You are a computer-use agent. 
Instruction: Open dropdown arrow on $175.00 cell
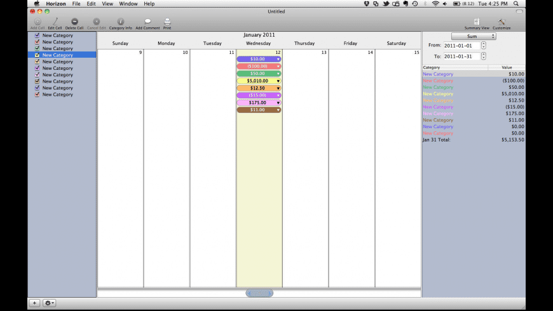pyautogui.click(x=278, y=103)
